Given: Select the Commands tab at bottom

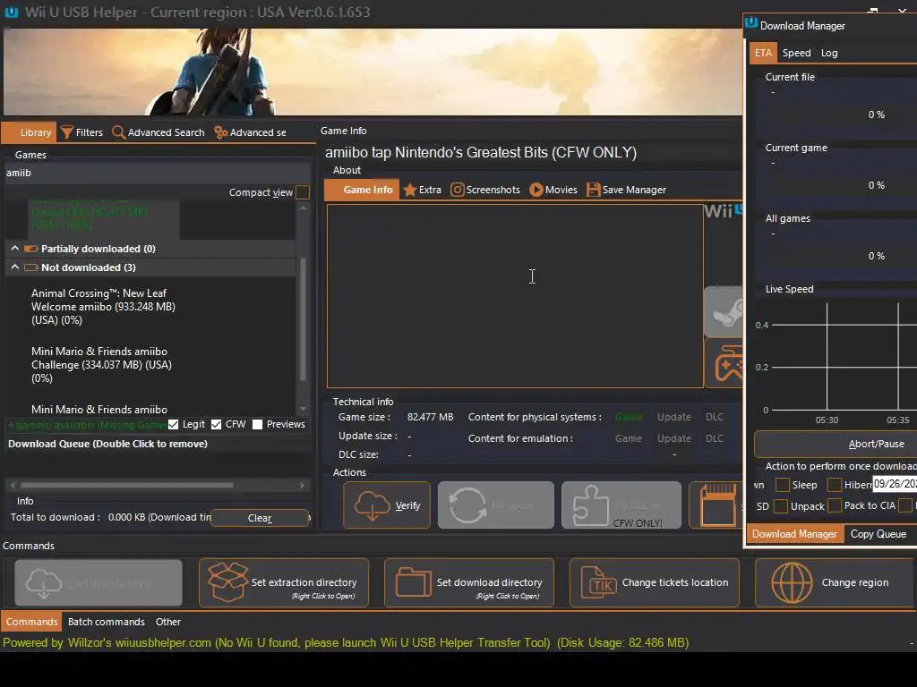Looking at the screenshot, I should 31,622.
